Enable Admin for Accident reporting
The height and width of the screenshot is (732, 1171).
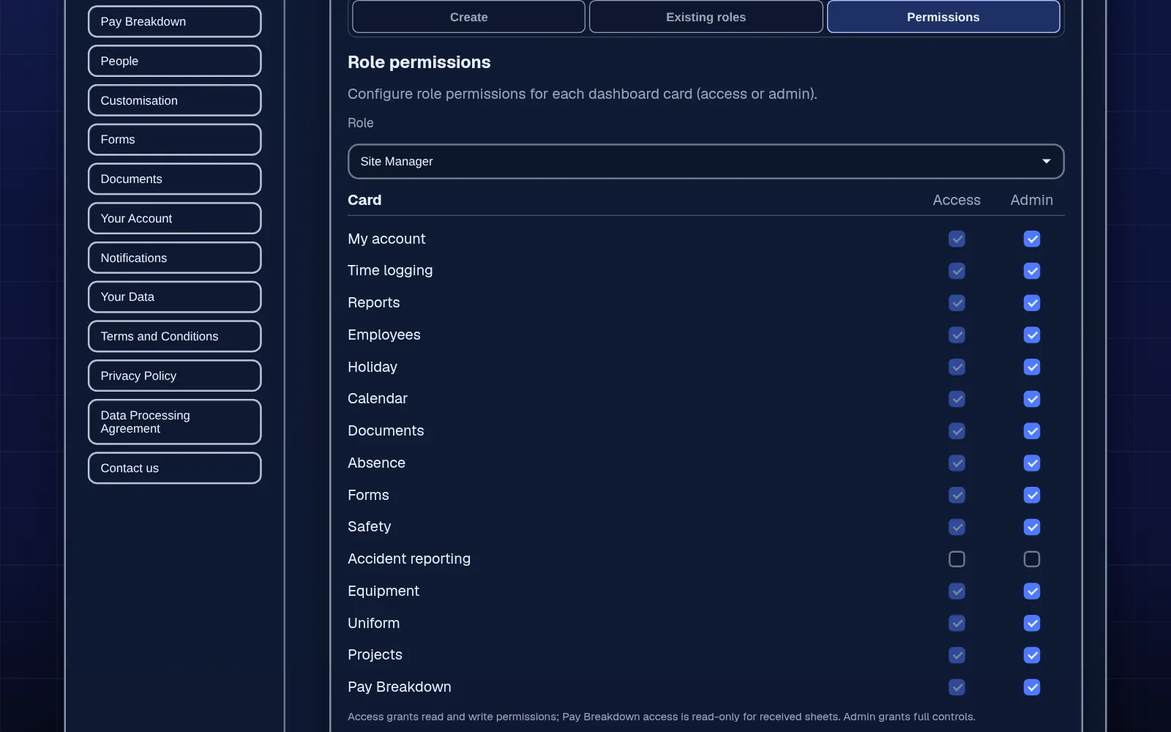1032,559
